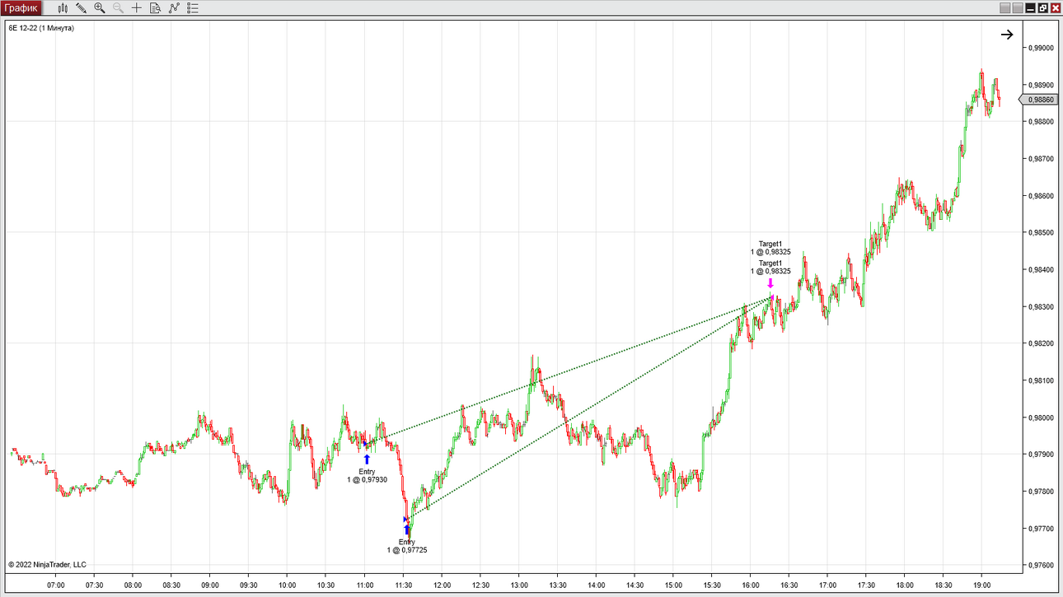Click the blue entry arrow at 11:00
The image size is (1063, 597).
[x=367, y=459]
